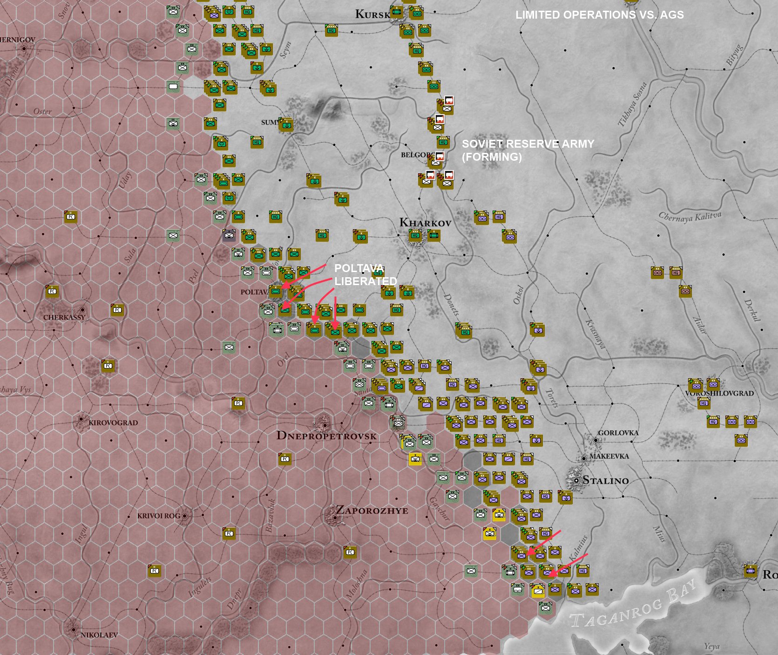The image size is (778, 655).
Task: Click the Bityug river label
Action: click(x=733, y=54)
